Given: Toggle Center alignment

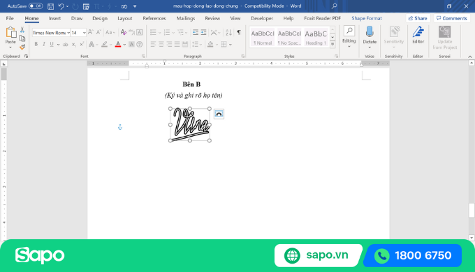Looking at the screenshot, I should point(161,45).
